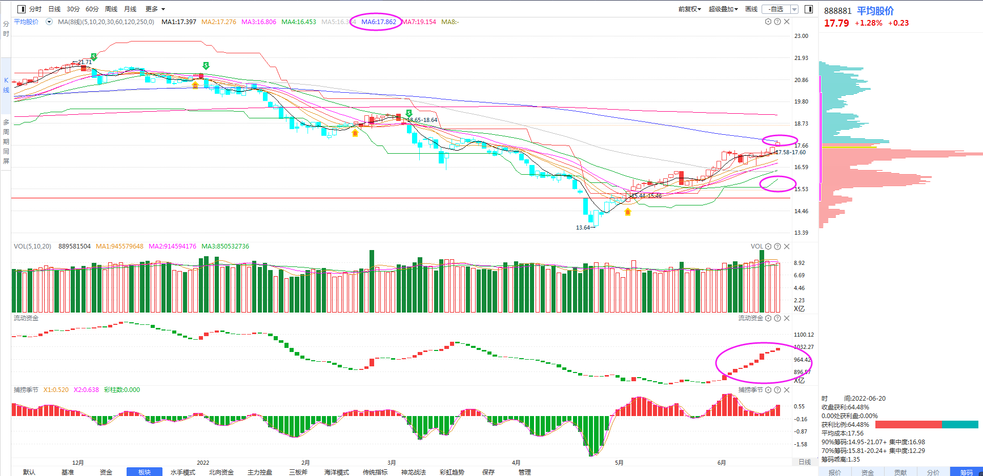Select the 分时 period
Viewport: 983px width, 476px height.
(x=35, y=9)
